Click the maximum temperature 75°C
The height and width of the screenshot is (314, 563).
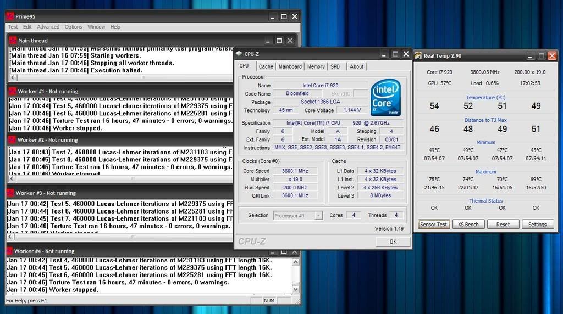(434, 179)
